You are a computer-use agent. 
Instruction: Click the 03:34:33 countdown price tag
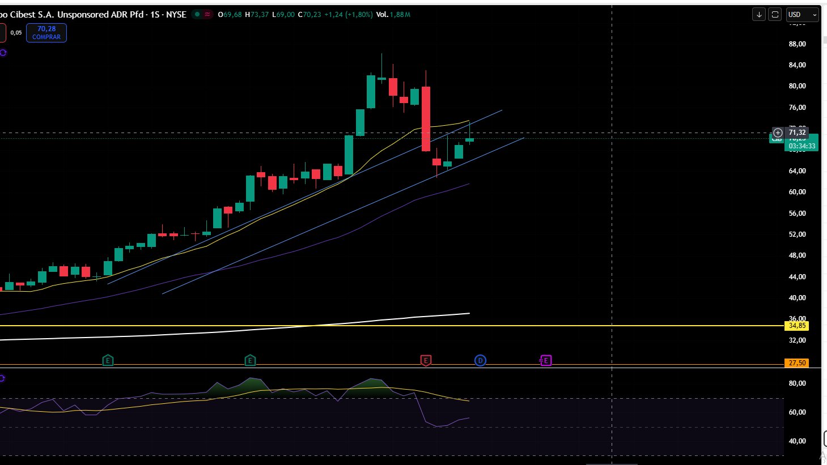click(802, 146)
